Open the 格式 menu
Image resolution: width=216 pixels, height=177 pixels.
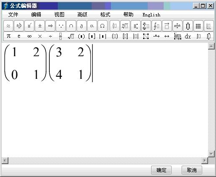point(105,15)
